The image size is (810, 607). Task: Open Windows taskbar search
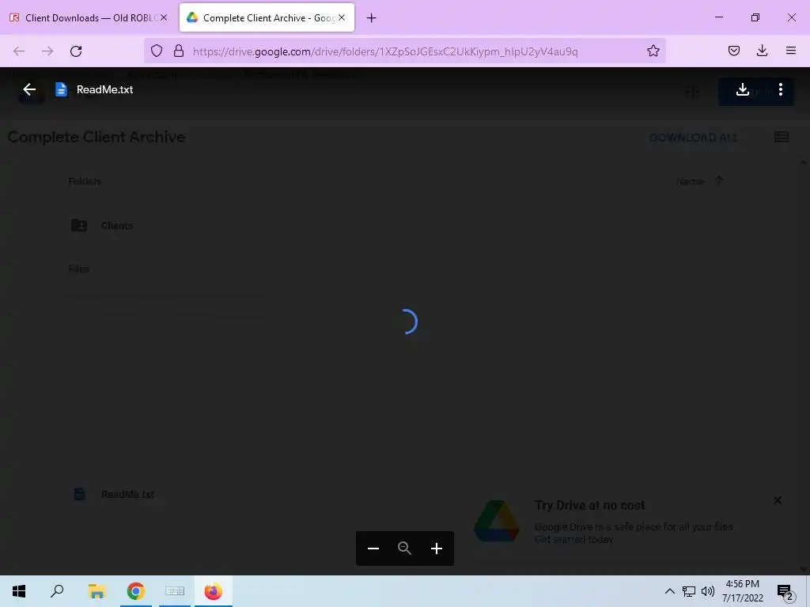(57, 591)
